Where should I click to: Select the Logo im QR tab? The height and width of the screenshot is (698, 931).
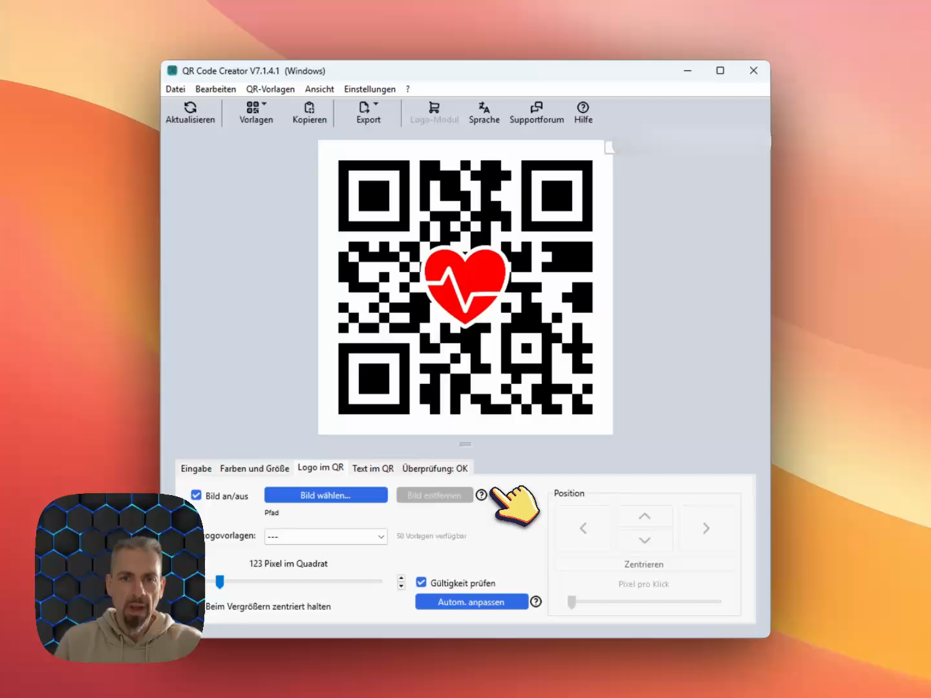pos(321,467)
